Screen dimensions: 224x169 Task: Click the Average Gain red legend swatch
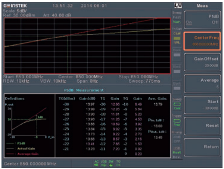point(10,154)
